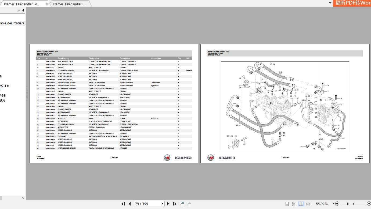Click the previous view icon
This screenshot has height=209, width=371.
(x=182, y=204)
